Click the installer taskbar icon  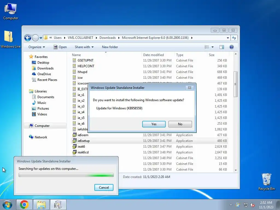coord(58,205)
